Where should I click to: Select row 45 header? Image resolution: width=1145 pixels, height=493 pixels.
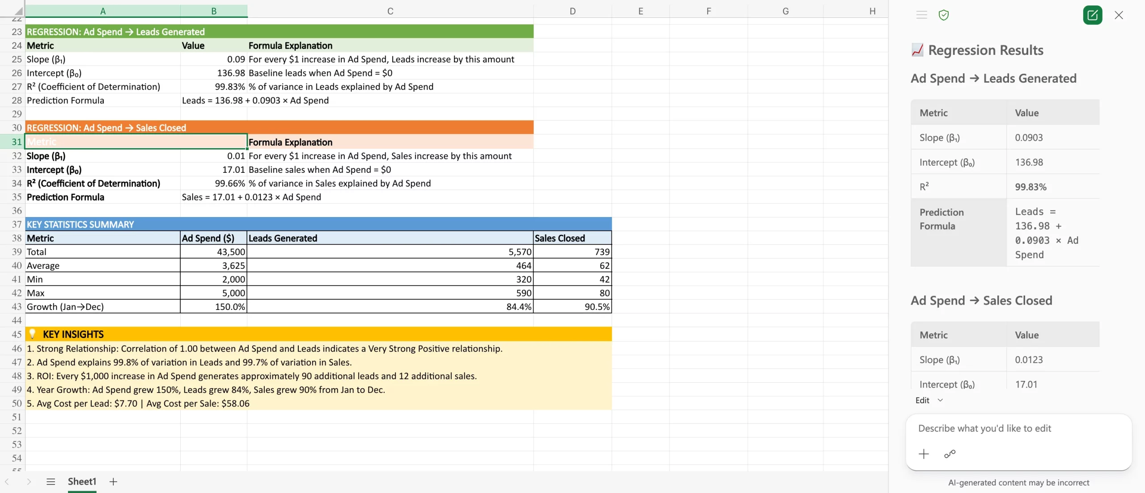click(x=17, y=334)
